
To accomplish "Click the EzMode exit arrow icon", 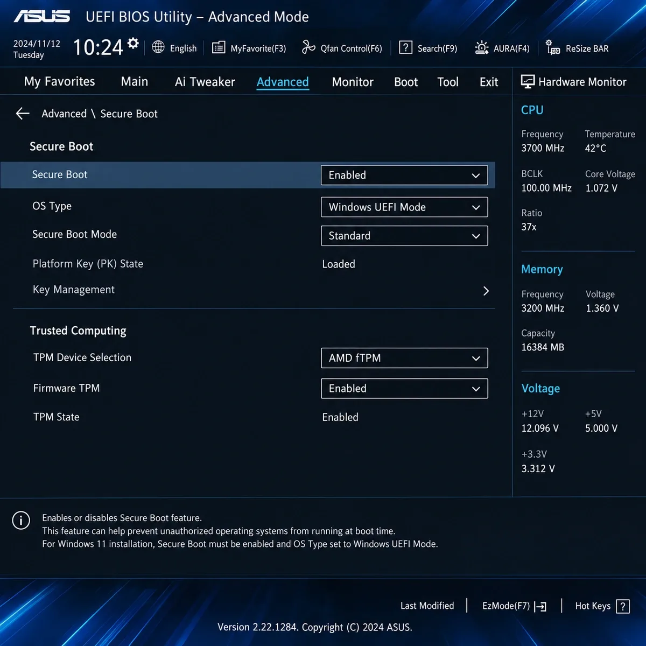I will coord(540,607).
